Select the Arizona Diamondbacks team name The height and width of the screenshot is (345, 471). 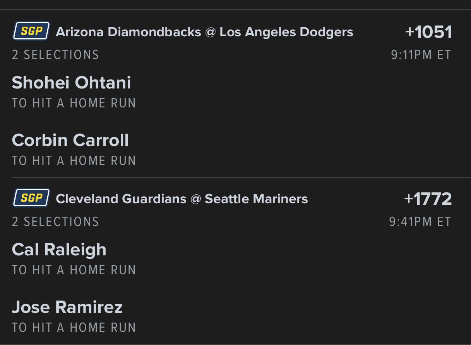pos(128,32)
